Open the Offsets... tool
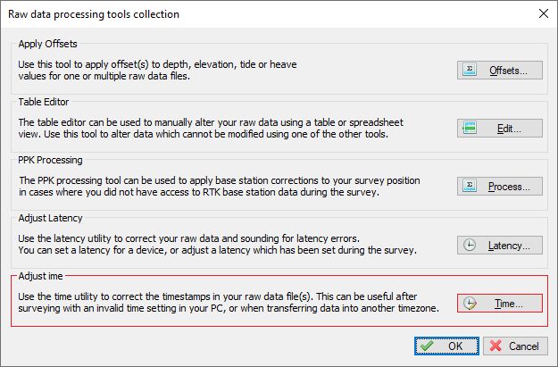 (500, 70)
